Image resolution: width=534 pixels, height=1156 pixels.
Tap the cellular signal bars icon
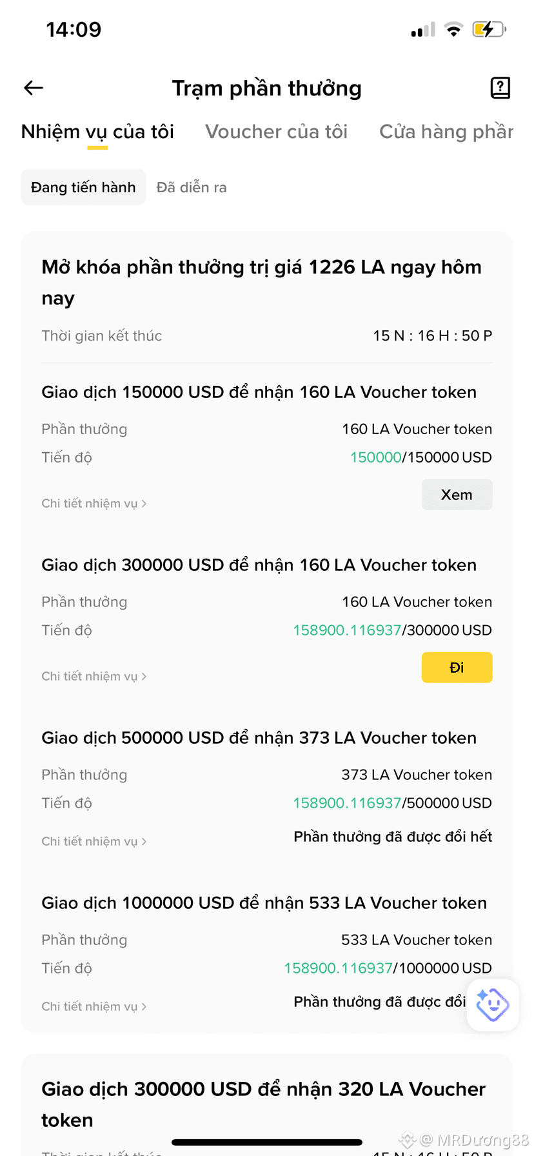click(423, 30)
